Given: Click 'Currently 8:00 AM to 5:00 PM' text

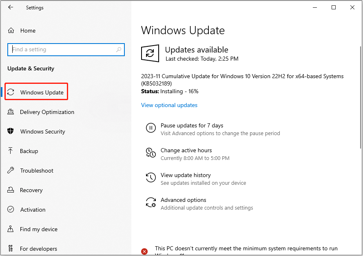Looking at the screenshot, I should pos(195,158).
